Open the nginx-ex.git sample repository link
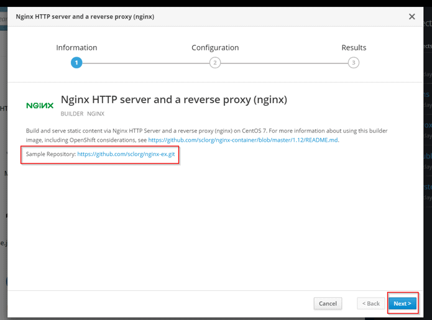The height and width of the screenshot is (320, 432). click(x=126, y=154)
